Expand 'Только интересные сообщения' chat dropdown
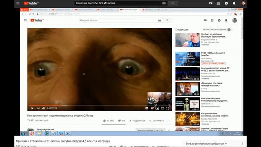This screenshot has height=147, width=261. tap(206, 144)
